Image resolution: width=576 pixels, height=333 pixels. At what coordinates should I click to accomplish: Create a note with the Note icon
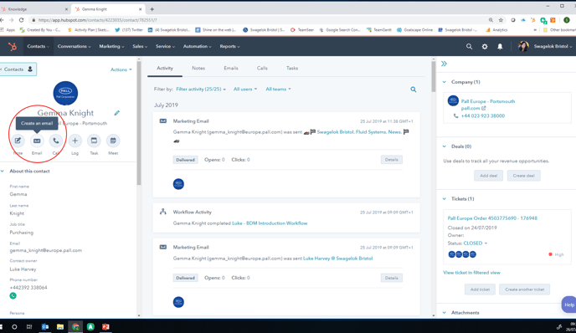pos(18,141)
